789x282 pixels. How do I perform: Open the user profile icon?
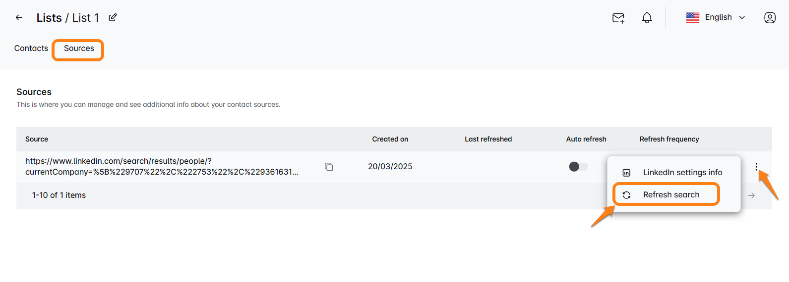[770, 18]
